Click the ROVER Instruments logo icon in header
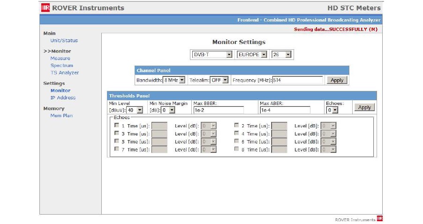The image size is (423, 224). click(x=45, y=7)
